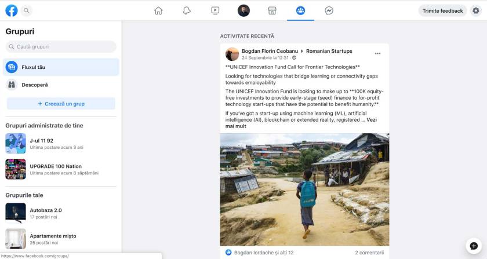This screenshot has height=259, width=487.
Task: Click into the Caută grupuri search field
Action: 61,46
